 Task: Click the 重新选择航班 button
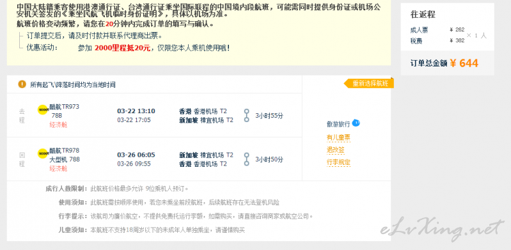(369, 84)
